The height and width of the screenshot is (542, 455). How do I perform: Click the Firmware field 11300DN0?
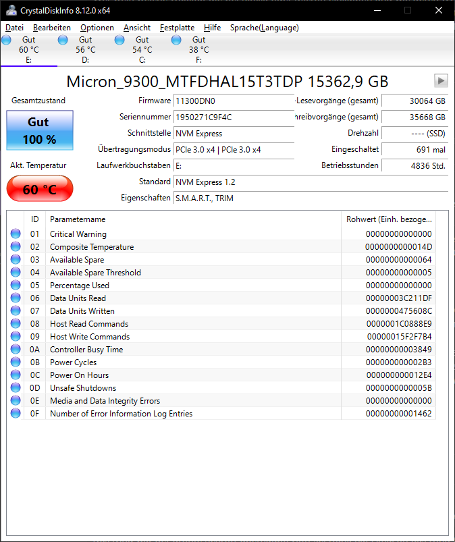(x=234, y=101)
